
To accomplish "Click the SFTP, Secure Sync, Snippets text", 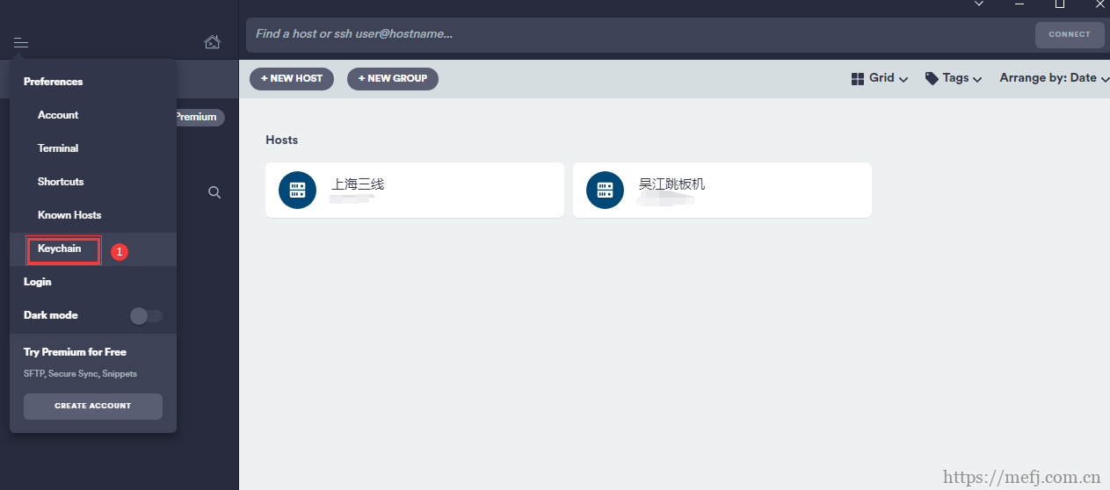I will [80, 374].
